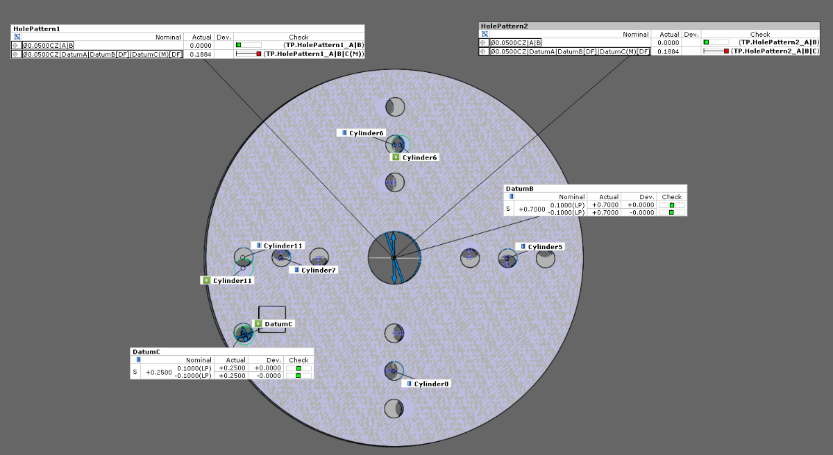Click the position tolerance icon in HolePattern1 header row
The height and width of the screenshot is (455, 833).
17,37
